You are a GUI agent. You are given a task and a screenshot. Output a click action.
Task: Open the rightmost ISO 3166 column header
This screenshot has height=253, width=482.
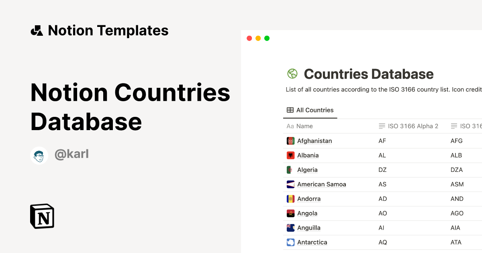pyautogui.click(x=470, y=126)
